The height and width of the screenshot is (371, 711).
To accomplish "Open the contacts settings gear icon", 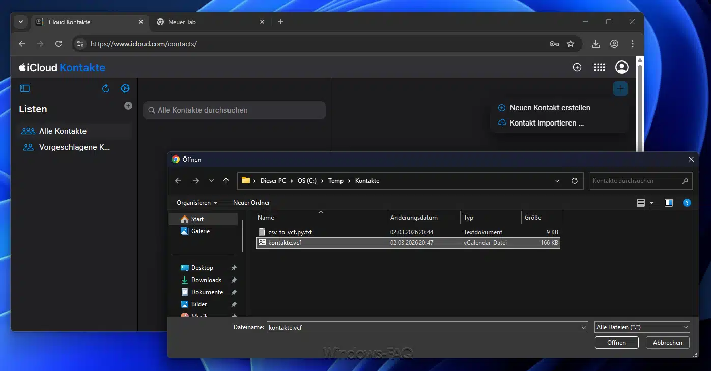I will pos(125,88).
